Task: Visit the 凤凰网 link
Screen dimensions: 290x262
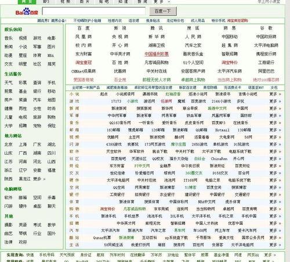Action: click(84, 37)
